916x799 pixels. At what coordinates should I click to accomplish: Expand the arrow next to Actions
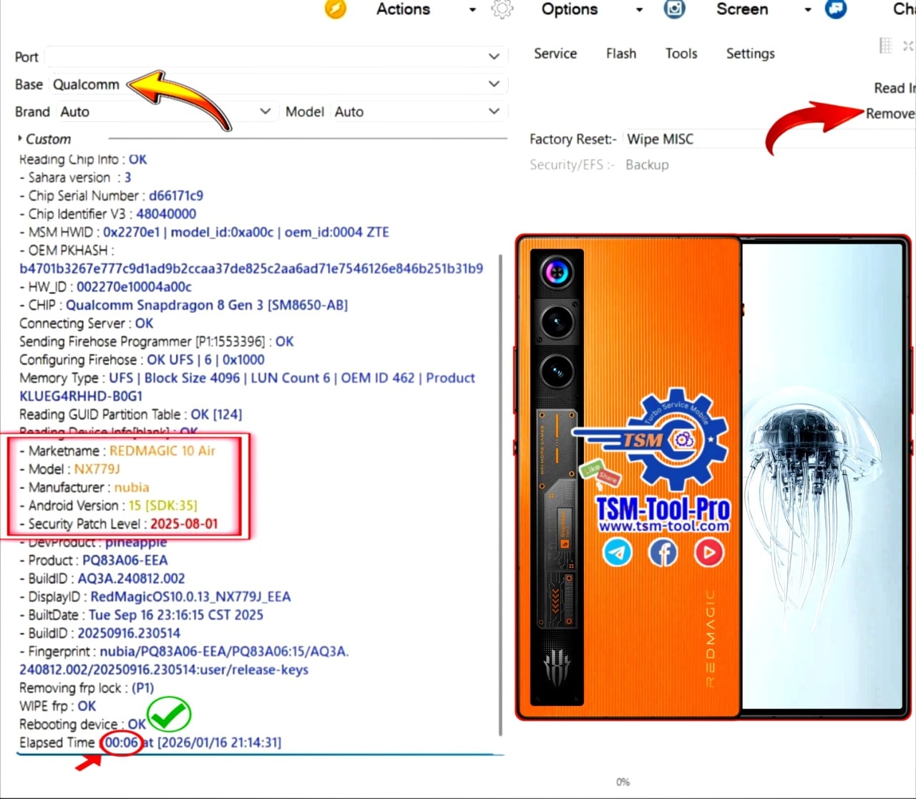click(x=472, y=10)
